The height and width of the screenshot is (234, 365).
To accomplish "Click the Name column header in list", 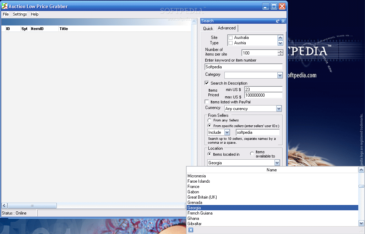I will [272, 170].
